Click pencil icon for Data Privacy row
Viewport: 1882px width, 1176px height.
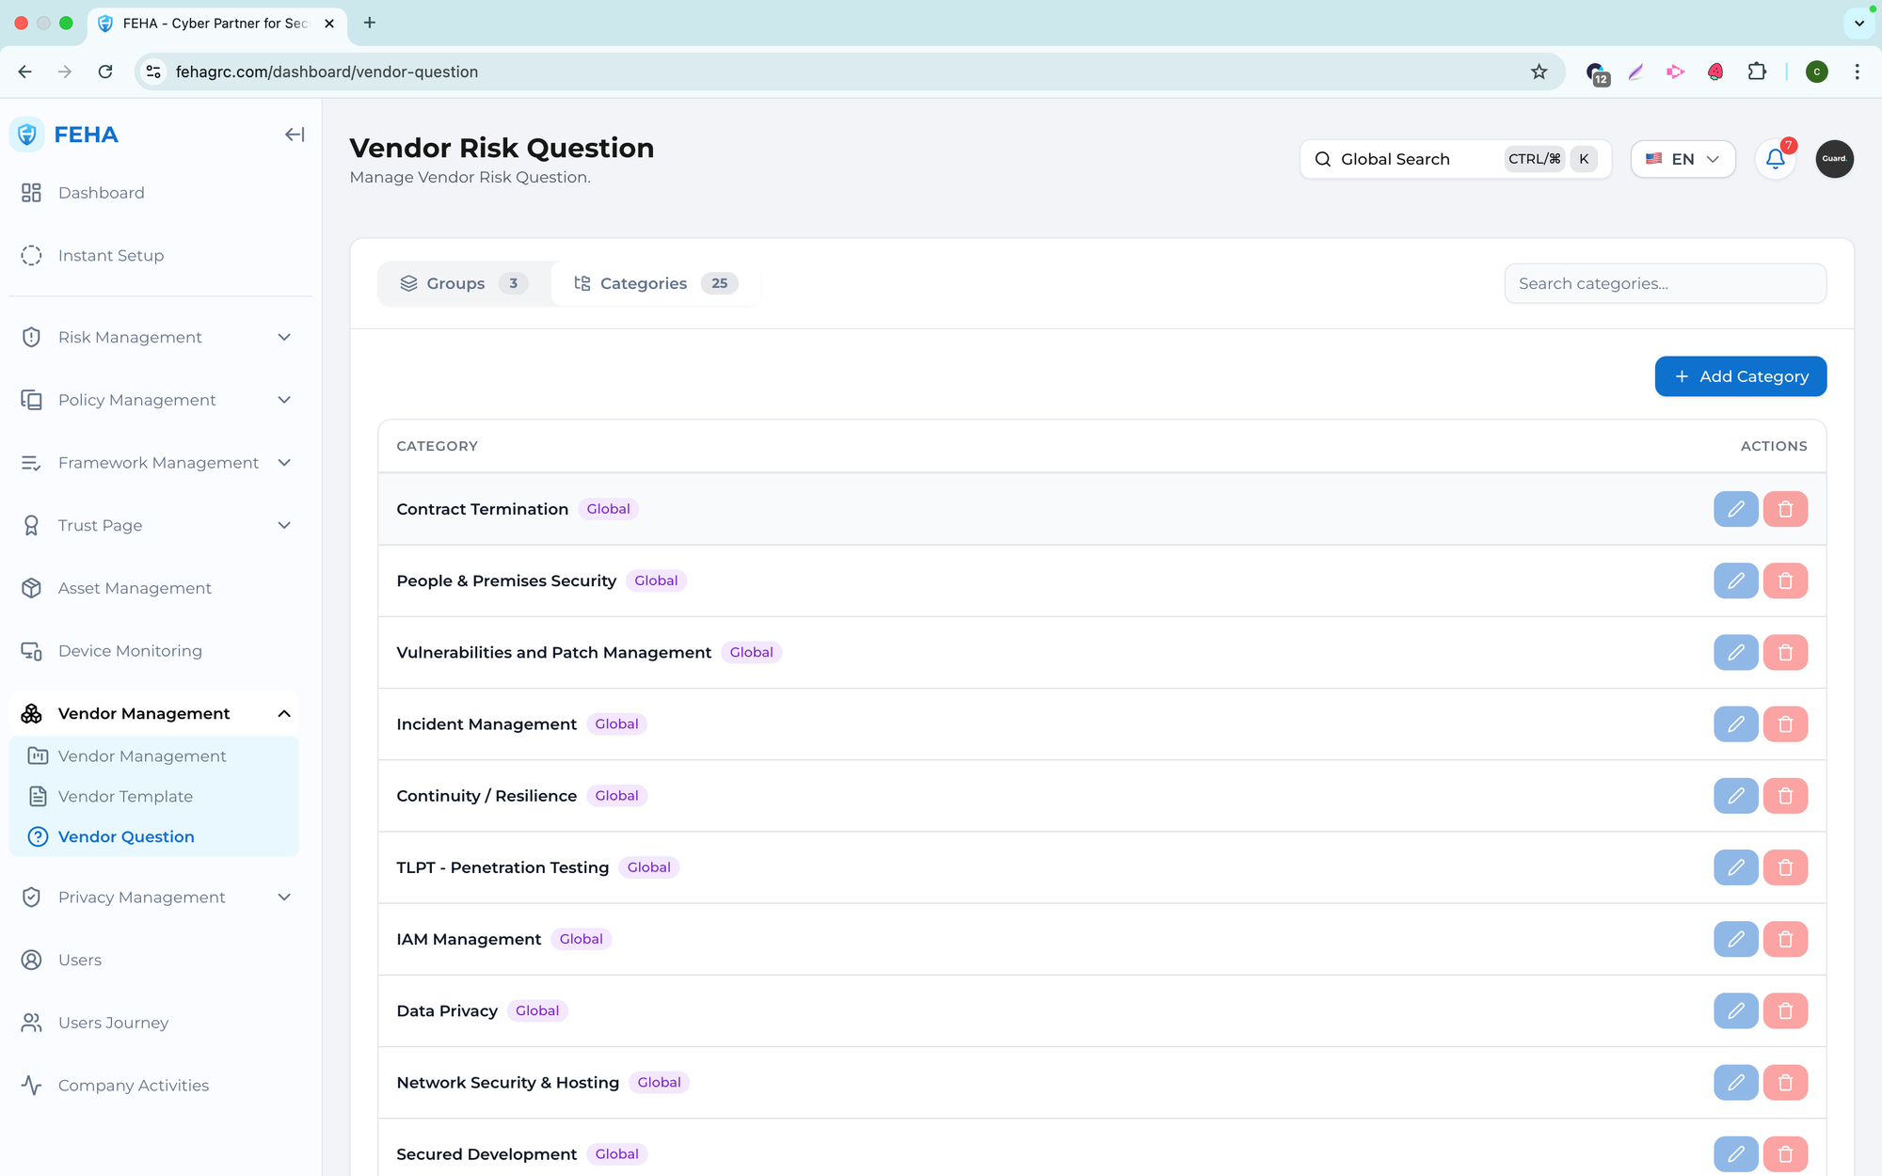pyautogui.click(x=1735, y=1010)
